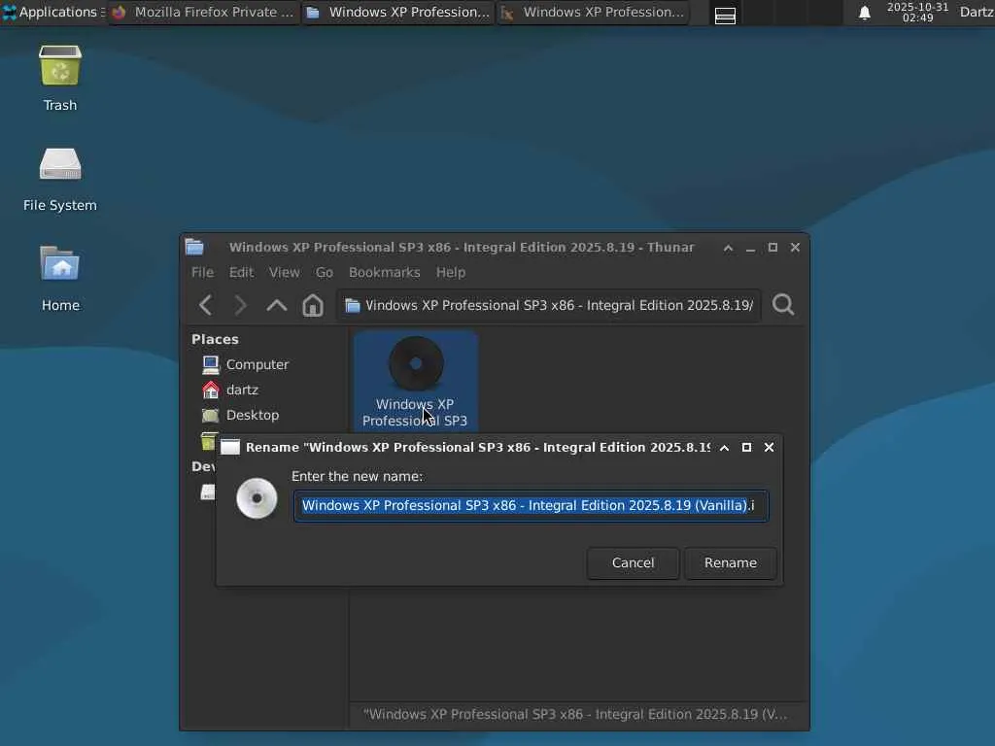Select dartz home in Places sidebar
This screenshot has height=746, width=995.
(x=229, y=390)
